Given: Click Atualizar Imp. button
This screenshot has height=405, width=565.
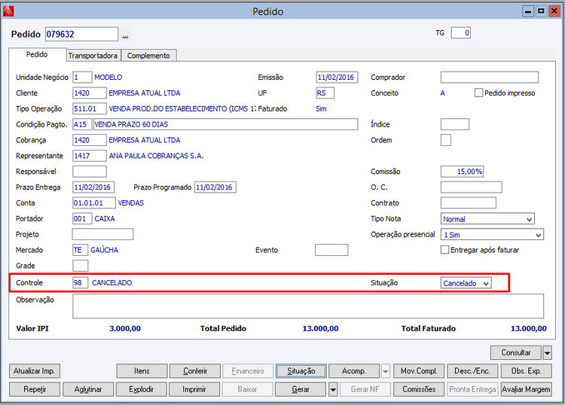Looking at the screenshot, I should click(x=34, y=371).
